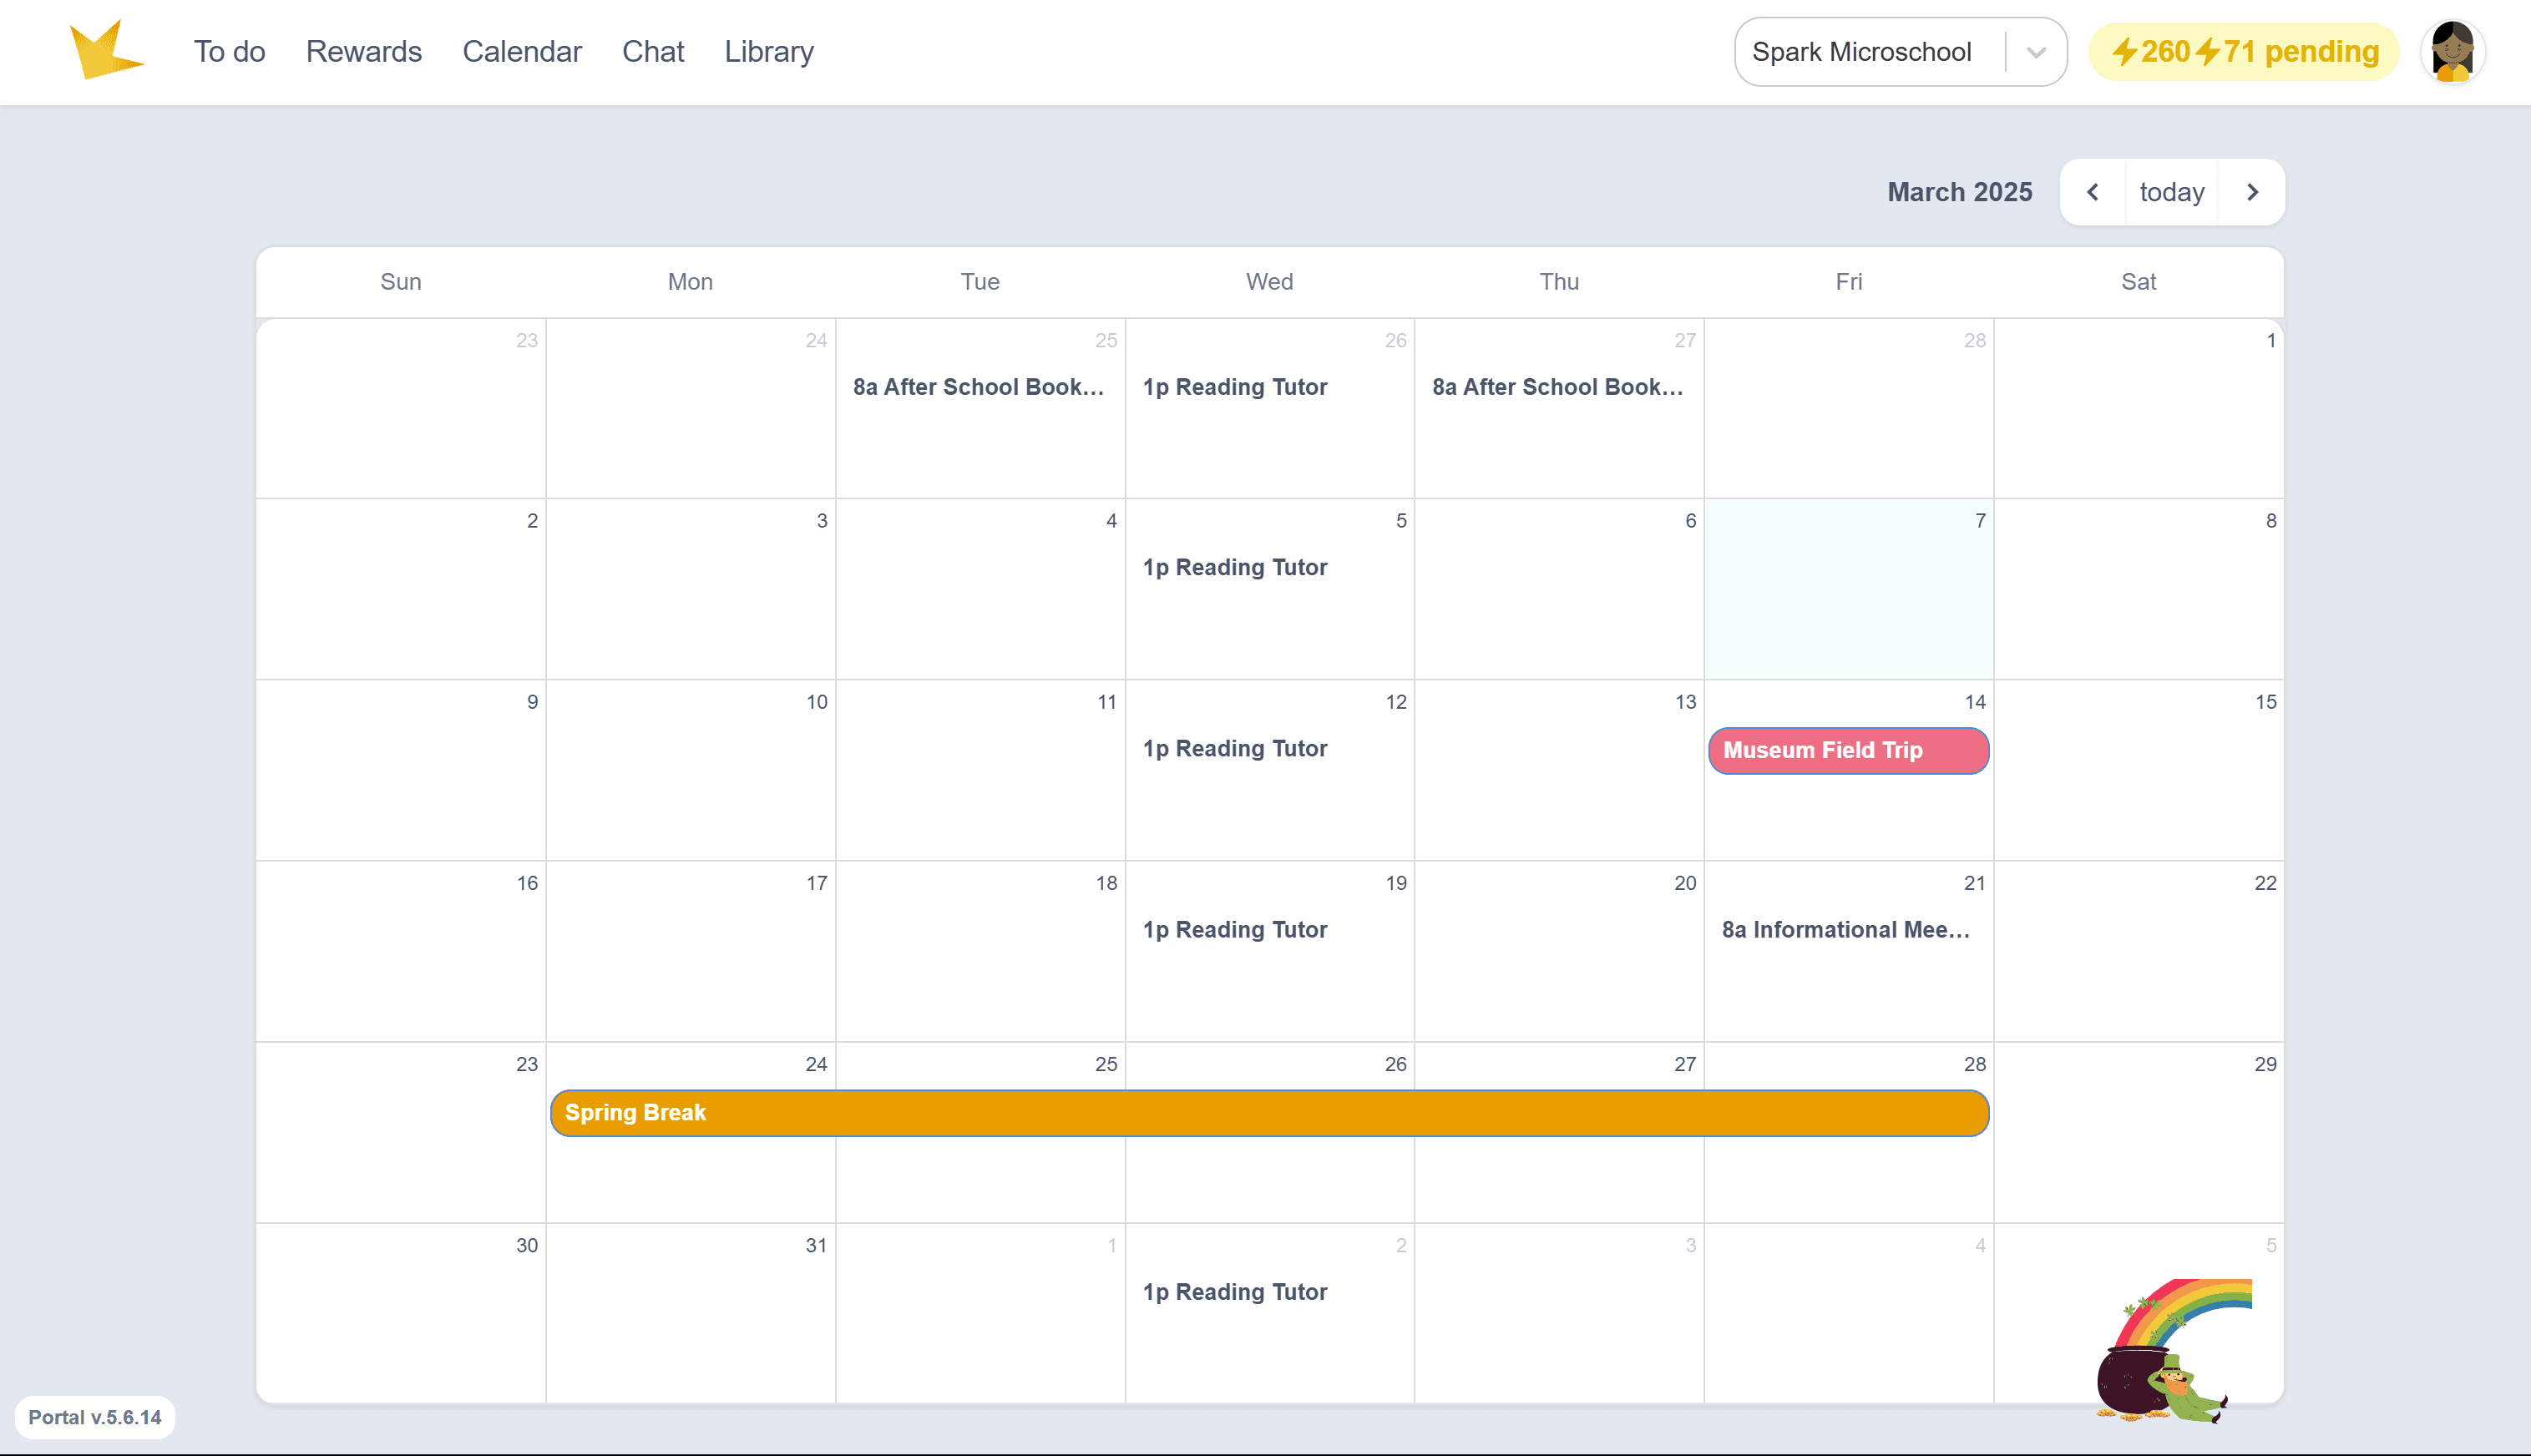Expand the Spark Microschool dropdown chevron
Viewport: 2531px width, 1456px height.
tap(2035, 52)
